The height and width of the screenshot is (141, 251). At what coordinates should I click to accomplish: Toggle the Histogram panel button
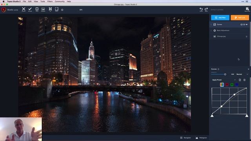(x=201, y=137)
